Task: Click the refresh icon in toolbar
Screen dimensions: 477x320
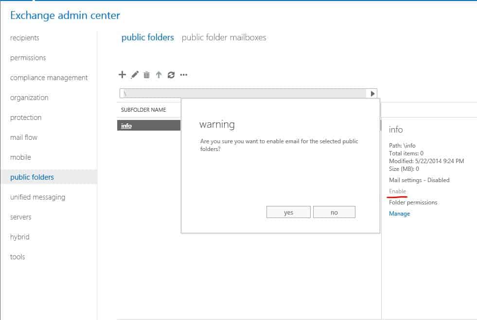Action: [x=171, y=75]
